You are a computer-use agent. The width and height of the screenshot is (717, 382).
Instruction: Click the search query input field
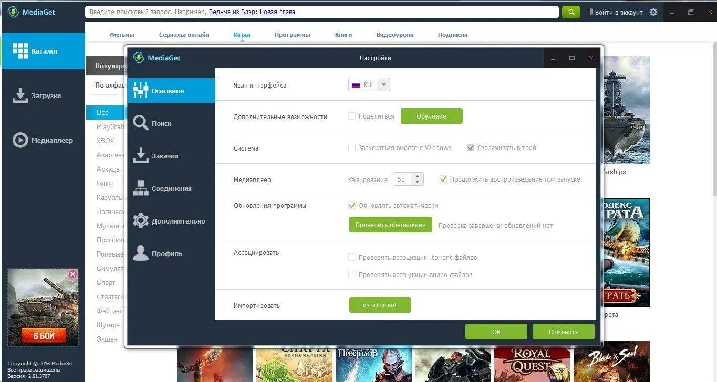pos(322,12)
